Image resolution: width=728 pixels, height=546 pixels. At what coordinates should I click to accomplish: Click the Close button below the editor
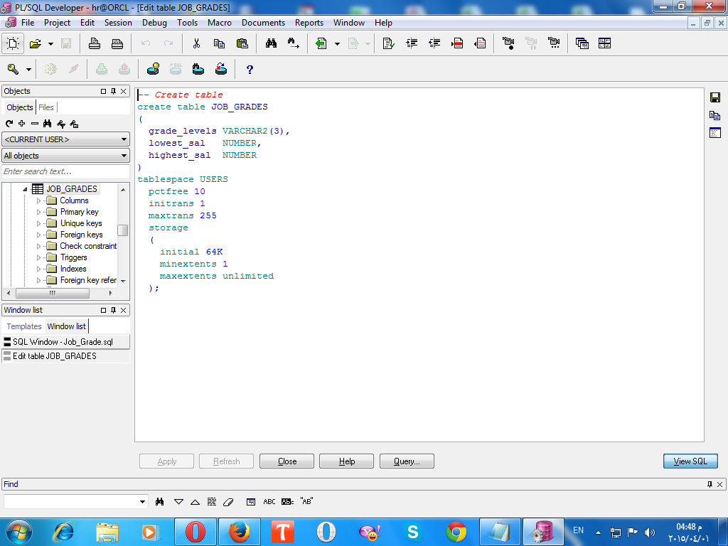(287, 461)
